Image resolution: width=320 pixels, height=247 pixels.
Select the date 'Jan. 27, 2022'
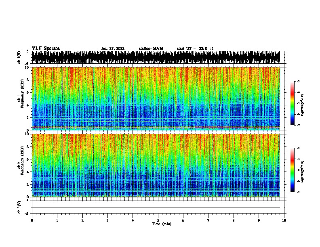(113, 48)
